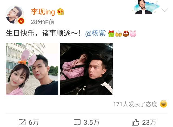Tap the 28分钟前 timestamp
The width and height of the screenshot is (173, 127).
pyautogui.click(x=43, y=22)
